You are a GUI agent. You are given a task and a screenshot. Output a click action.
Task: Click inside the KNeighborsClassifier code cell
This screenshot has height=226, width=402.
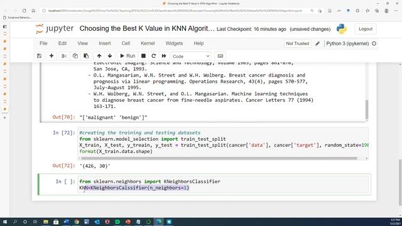click(224, 185)
